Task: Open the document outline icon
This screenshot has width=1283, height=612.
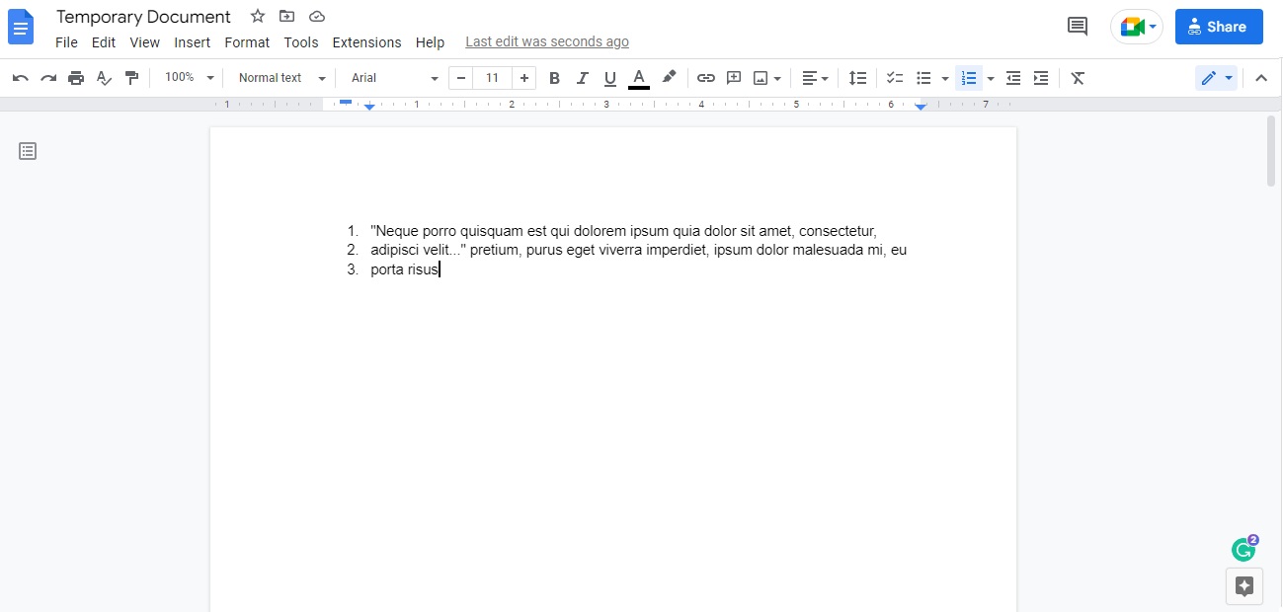Action: (28, 151)
